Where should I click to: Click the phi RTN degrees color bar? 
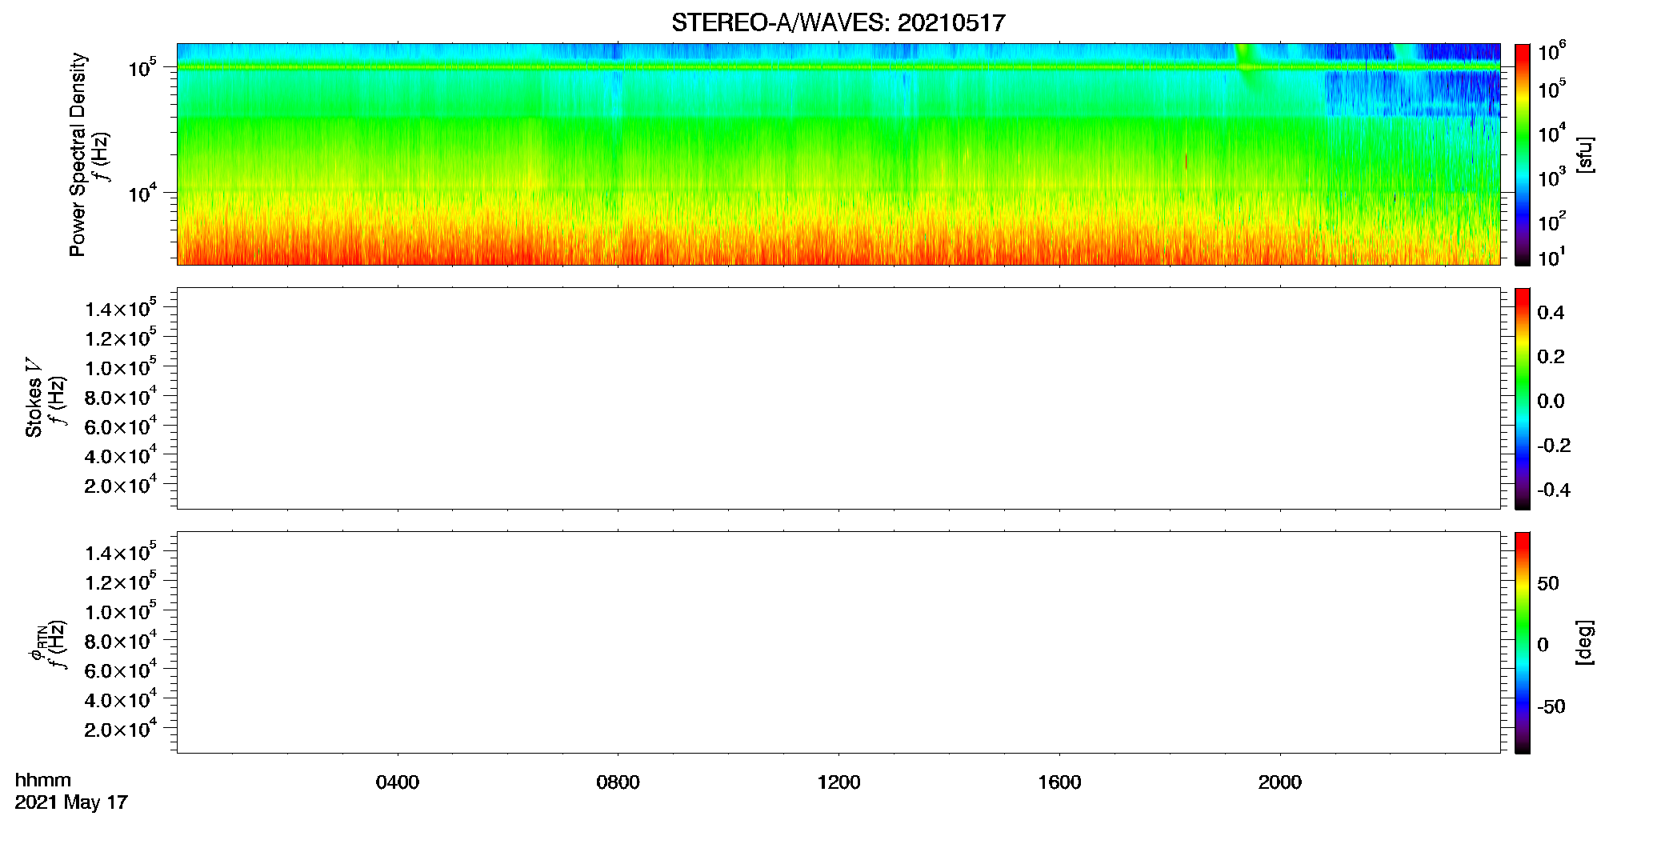point(1522,642)
